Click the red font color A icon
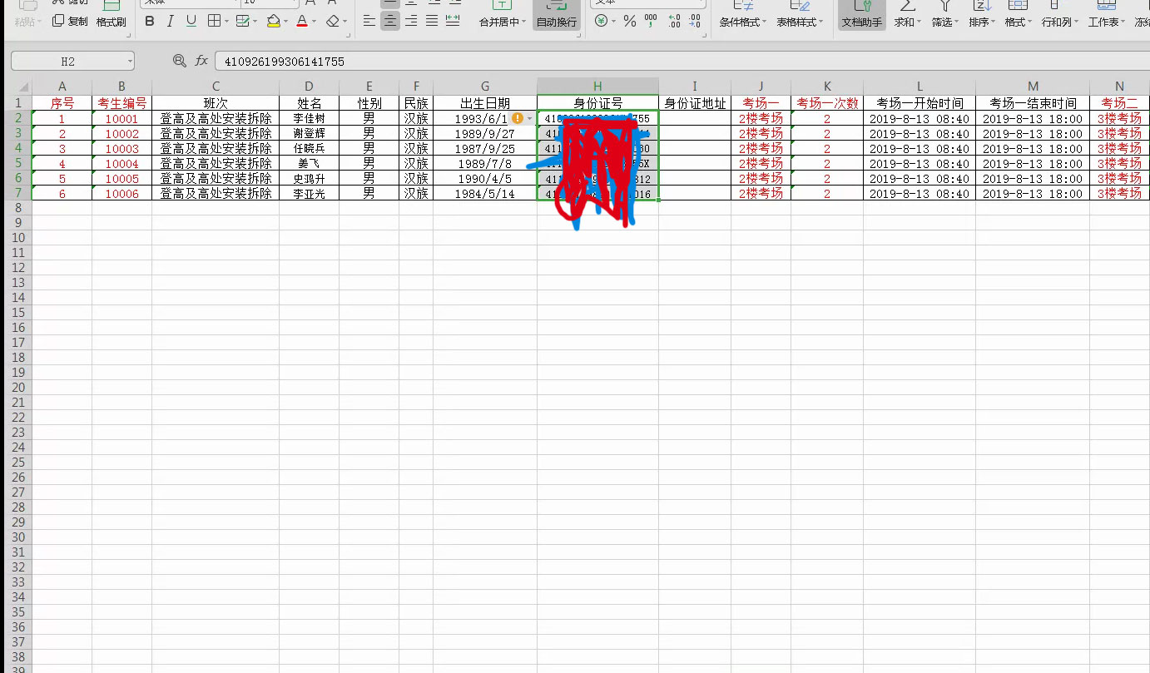1150x673 pixels. [302, 21]
